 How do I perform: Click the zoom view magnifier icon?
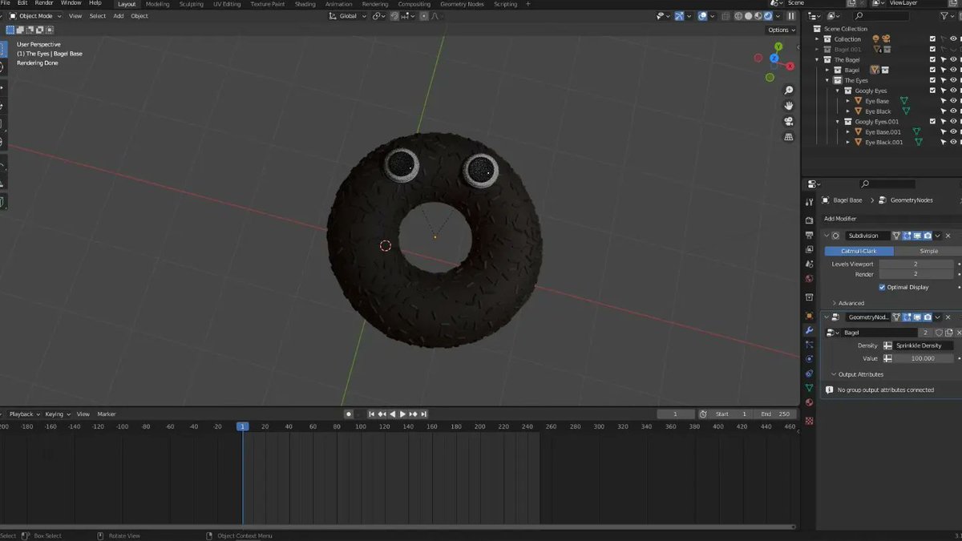pyautogui.click(x=789, y=91)
